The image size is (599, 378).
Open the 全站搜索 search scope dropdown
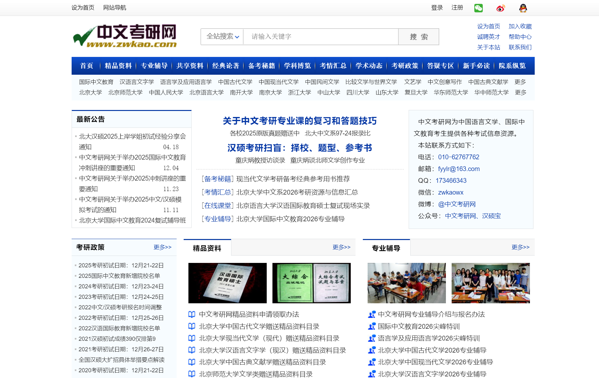click(x=222, y=37)
